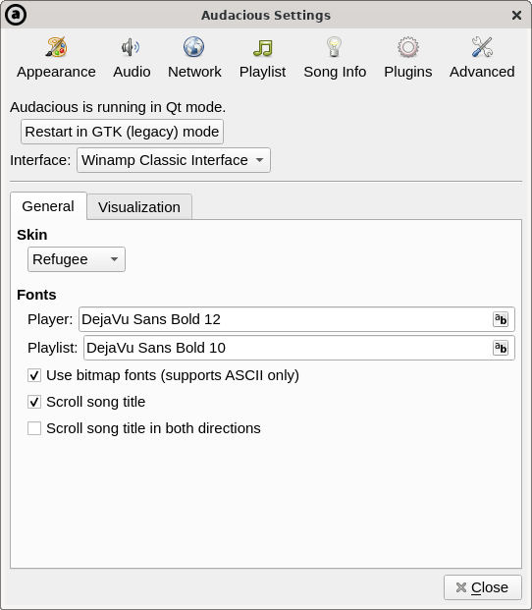Open the Appearance settings palette icon
This screenshot has height=610, width=532.
tap(56, 47)
